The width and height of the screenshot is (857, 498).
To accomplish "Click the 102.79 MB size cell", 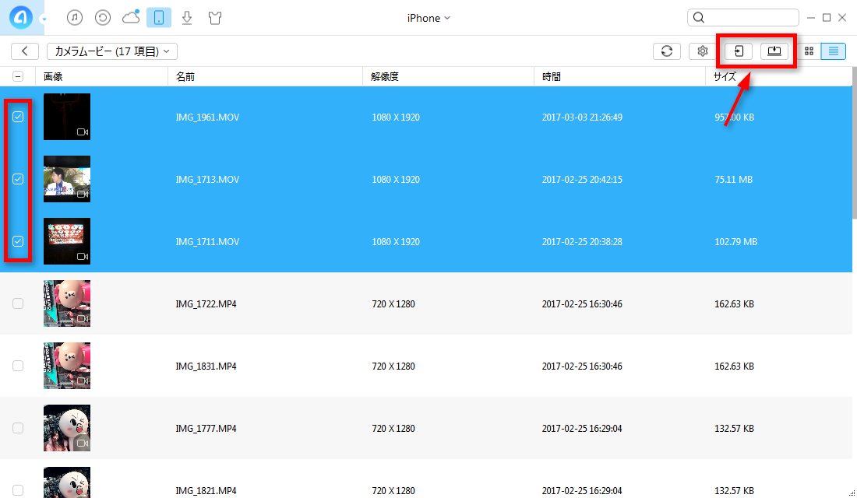I will (735, 242).
